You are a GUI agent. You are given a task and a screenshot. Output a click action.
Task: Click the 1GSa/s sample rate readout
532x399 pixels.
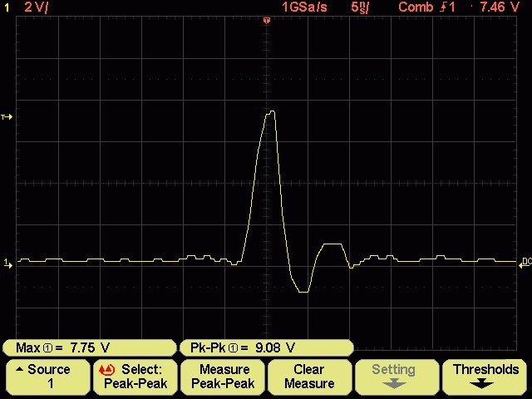coord(304,7)
